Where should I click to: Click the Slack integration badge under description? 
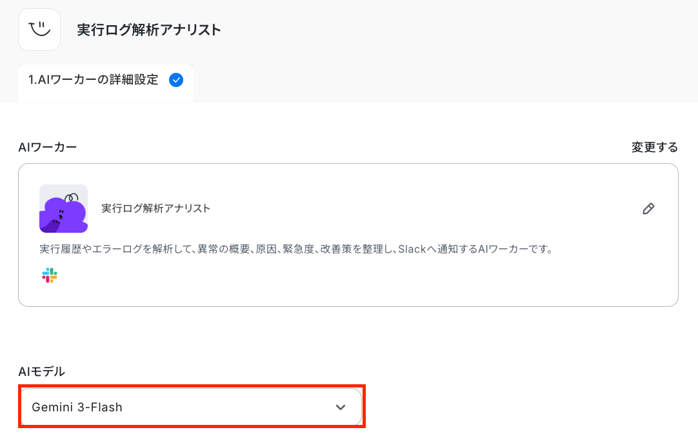coord(50,275)
